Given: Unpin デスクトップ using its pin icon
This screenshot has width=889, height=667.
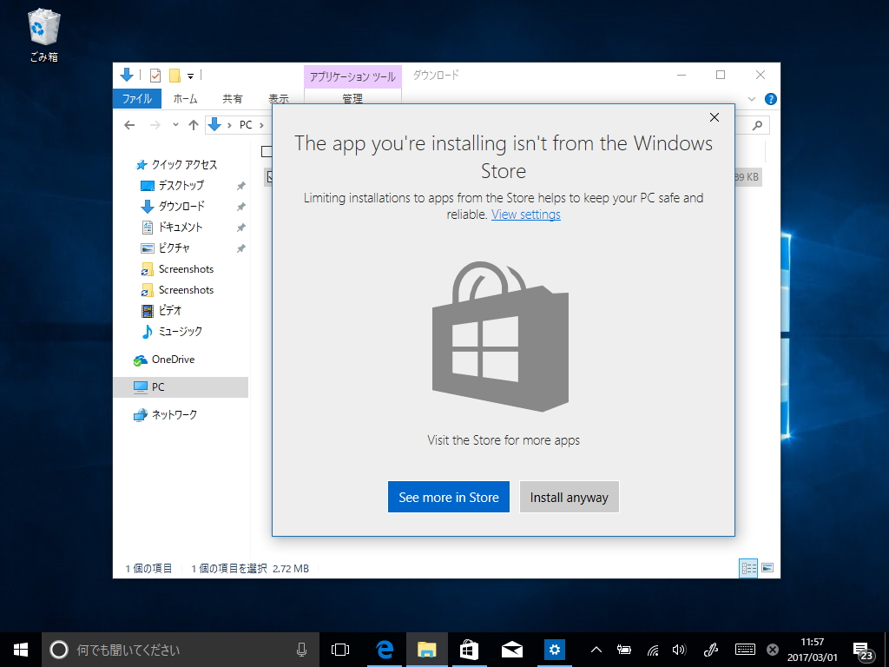Looking at the screenshot, I should pos(241,186).
